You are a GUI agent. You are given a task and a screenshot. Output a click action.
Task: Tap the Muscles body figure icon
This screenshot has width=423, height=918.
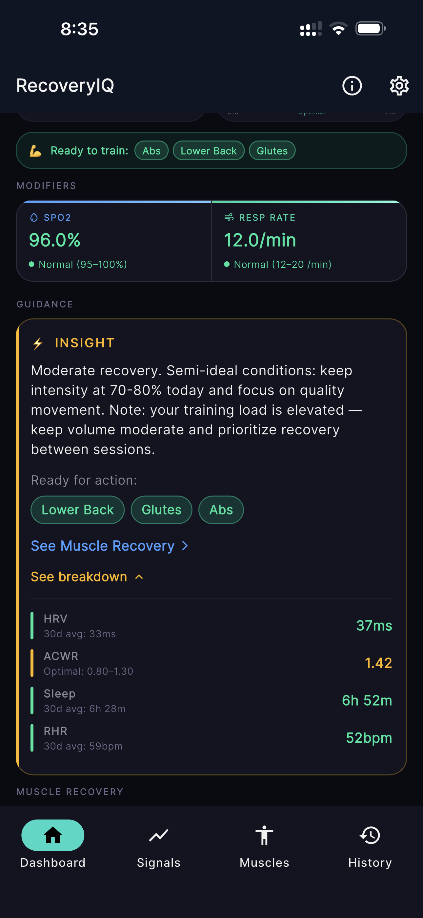(264, 835)
